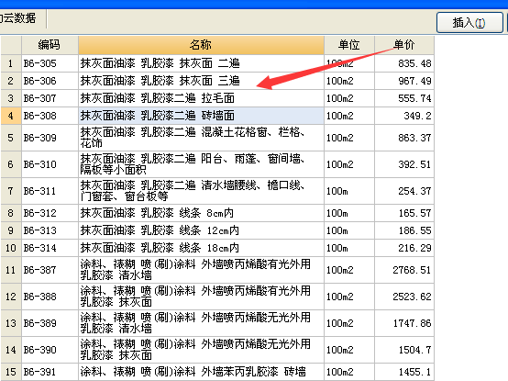Click price 1455.1
This screenshot has height=381, width=508.
coord(404,372)
